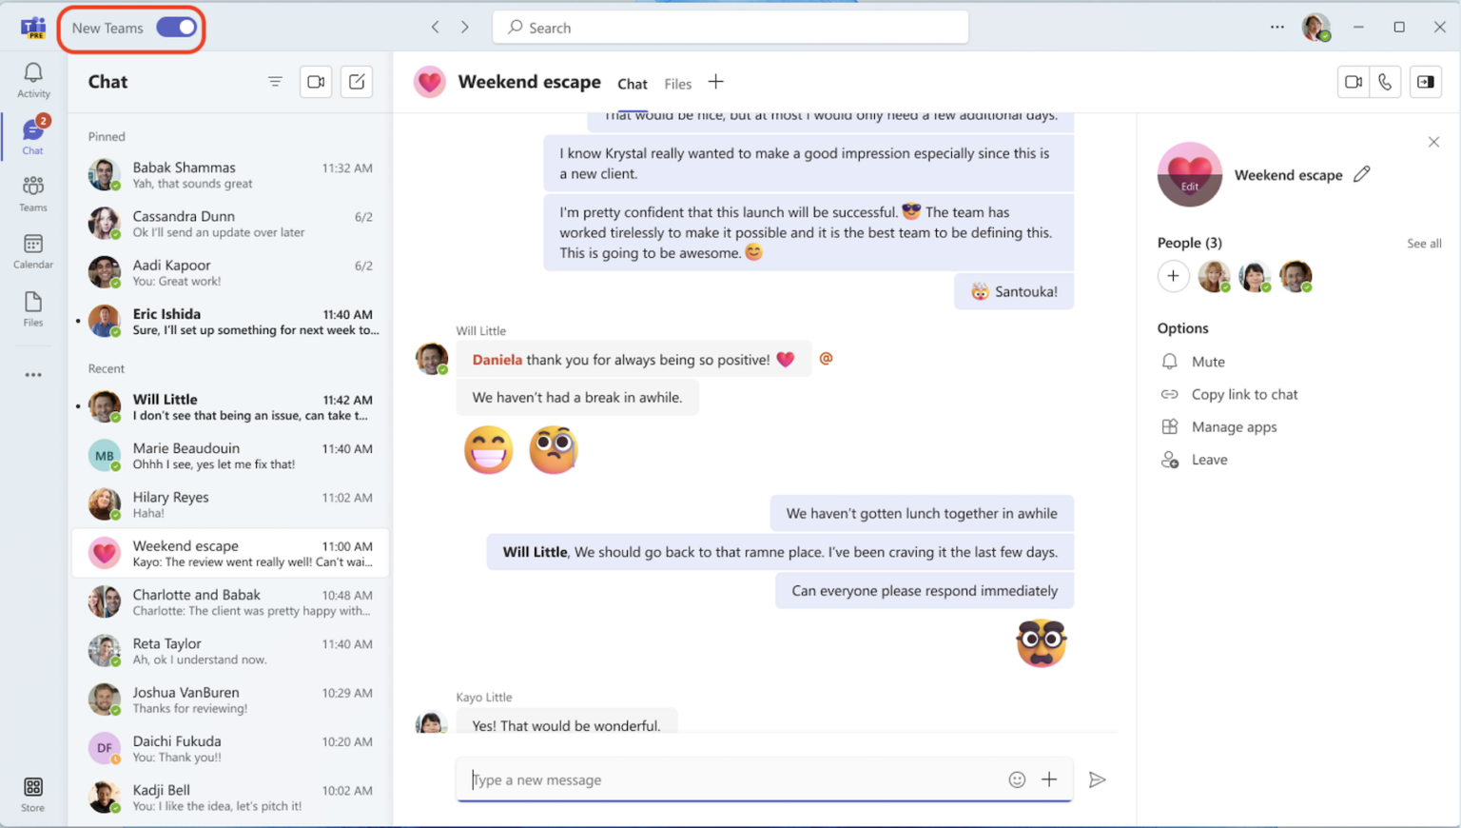Open more apps via the sidebar ellipsis
Viewport: 1461px width, 828px height.
click(x=32, y=374)
